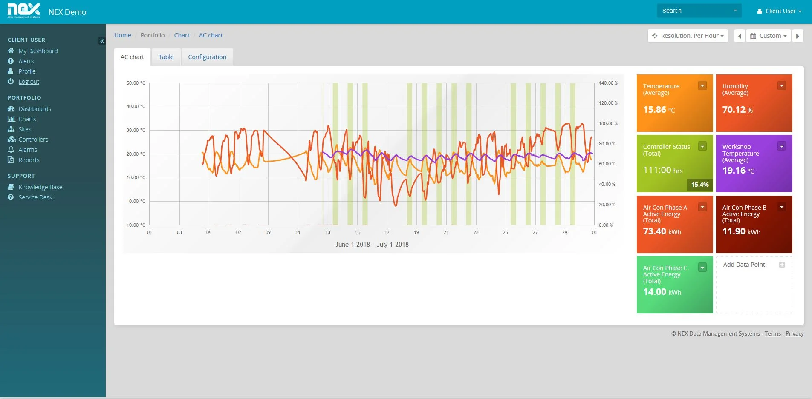Screen dimensions: 812x399
Task: Open Knowledge Base support link
Action: tap(40, 187)
